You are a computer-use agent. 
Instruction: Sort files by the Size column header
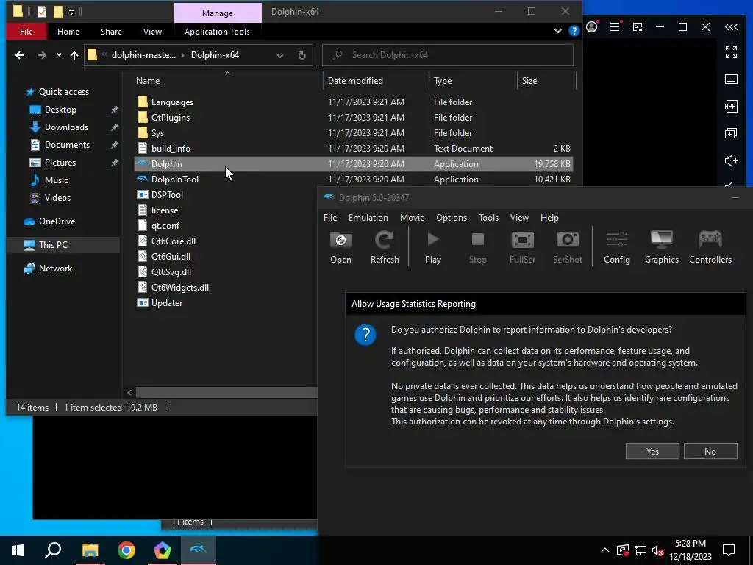(546, 81)
